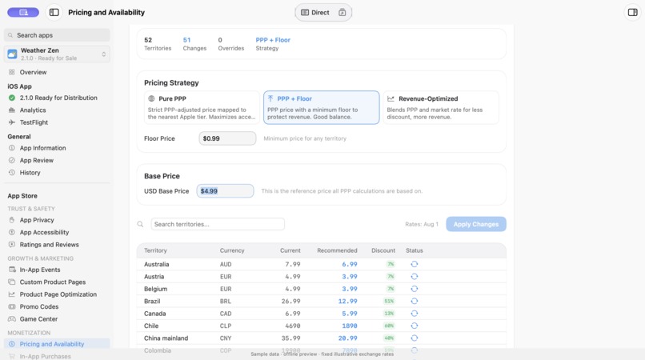Click the Analytics bar chart icon

click(11, 110)
